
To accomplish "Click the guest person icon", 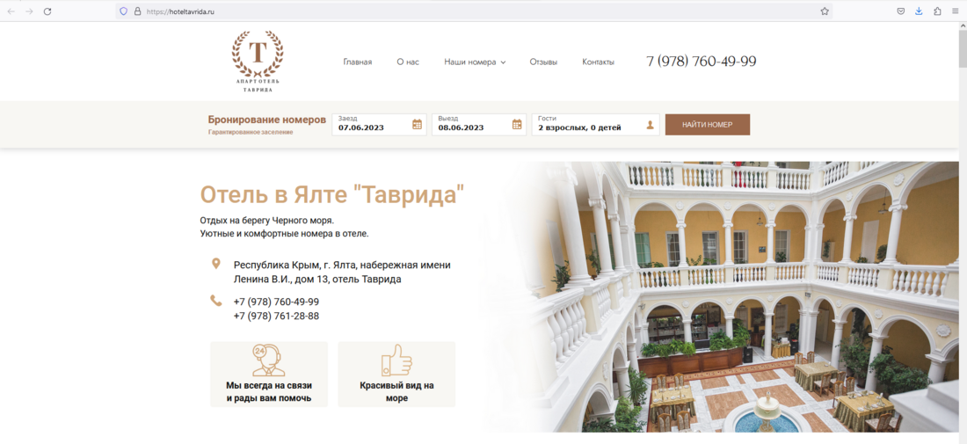I will pos(650,125).
